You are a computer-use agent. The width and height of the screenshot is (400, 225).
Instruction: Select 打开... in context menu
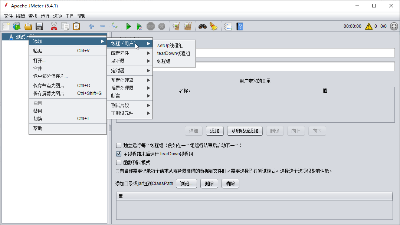[68, 60]
